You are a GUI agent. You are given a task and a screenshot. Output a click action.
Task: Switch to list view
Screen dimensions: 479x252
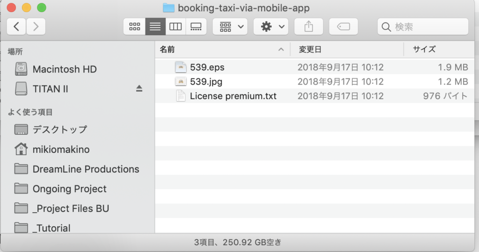155,27
